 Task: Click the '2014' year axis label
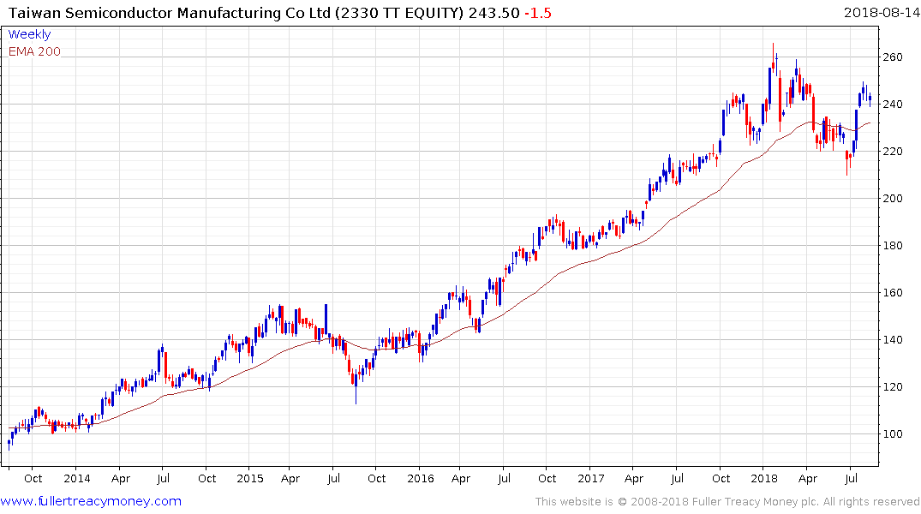77,478
